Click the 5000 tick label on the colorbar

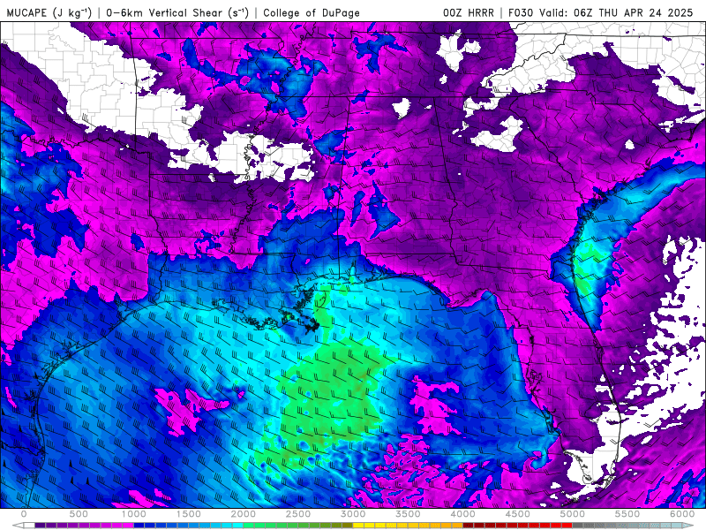[573, 514]
